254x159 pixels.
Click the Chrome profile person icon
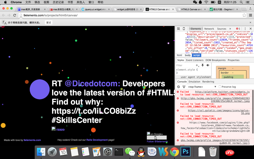pos(251,8)
